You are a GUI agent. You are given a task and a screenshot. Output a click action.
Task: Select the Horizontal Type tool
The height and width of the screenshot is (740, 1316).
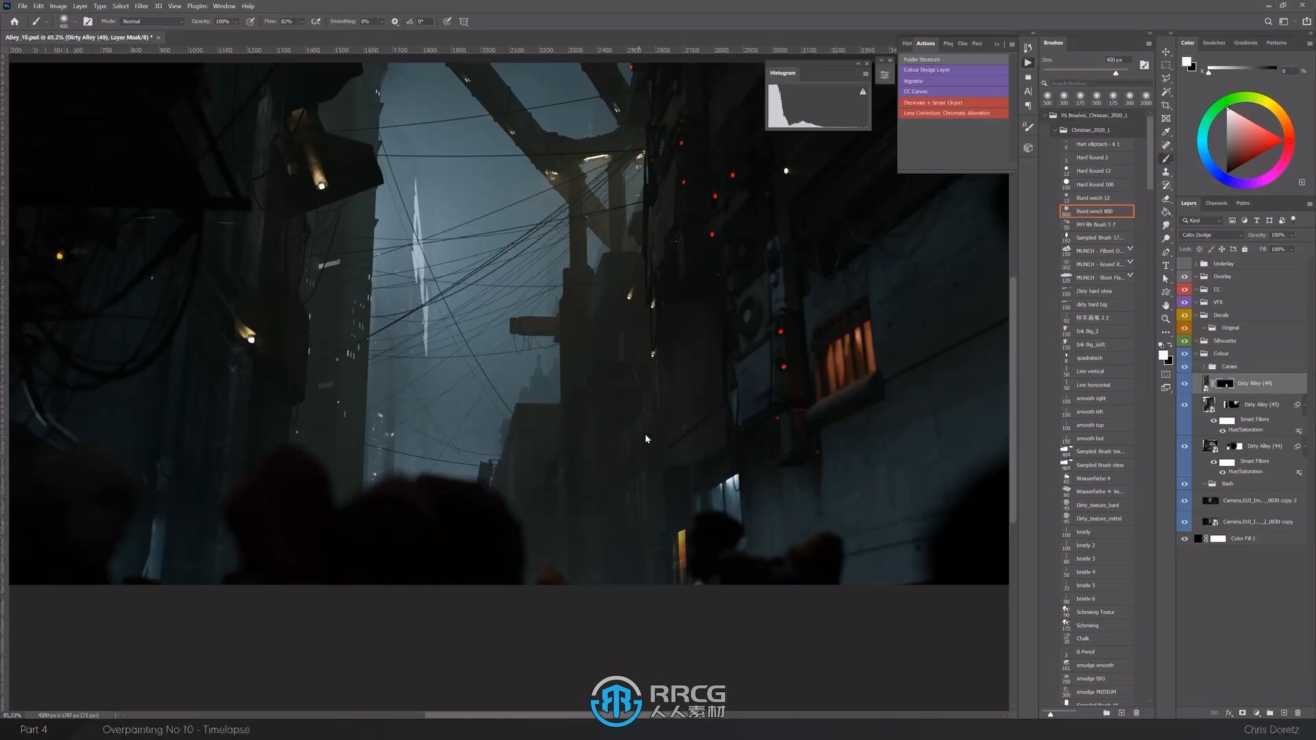pyautogui.click(x=1165, y=266)
